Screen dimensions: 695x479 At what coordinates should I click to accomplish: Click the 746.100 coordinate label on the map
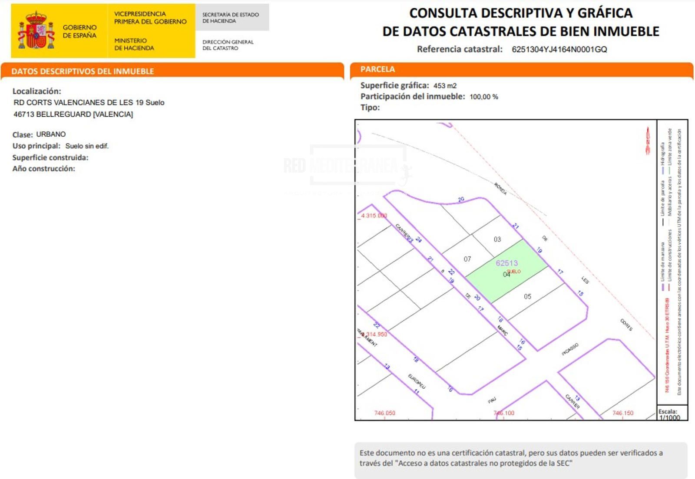coord(504,413)
